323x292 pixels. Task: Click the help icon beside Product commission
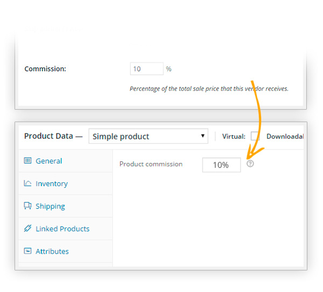click(x=250, y=164)
